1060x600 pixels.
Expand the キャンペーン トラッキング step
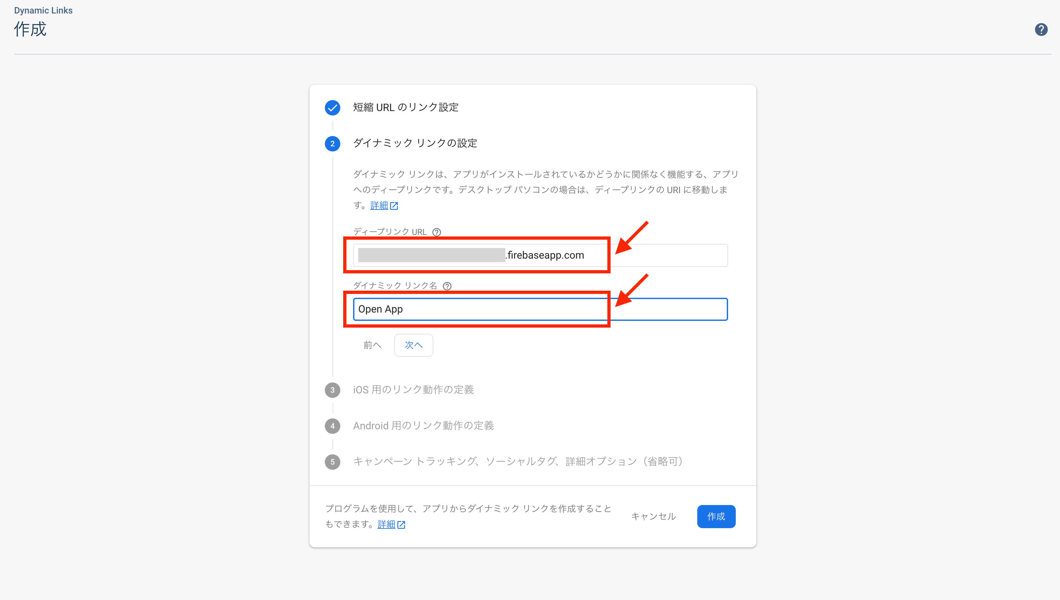click(x=517, y=461)
